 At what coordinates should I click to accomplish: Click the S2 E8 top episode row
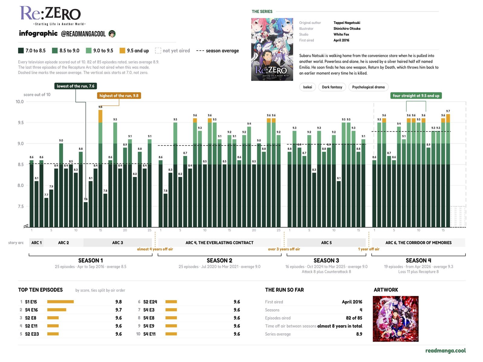click(70, 318)
